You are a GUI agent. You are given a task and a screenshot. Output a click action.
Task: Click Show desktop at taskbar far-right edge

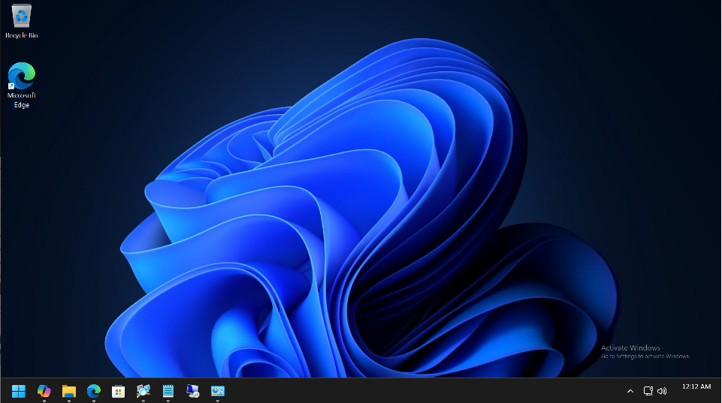tap(719, 391)
